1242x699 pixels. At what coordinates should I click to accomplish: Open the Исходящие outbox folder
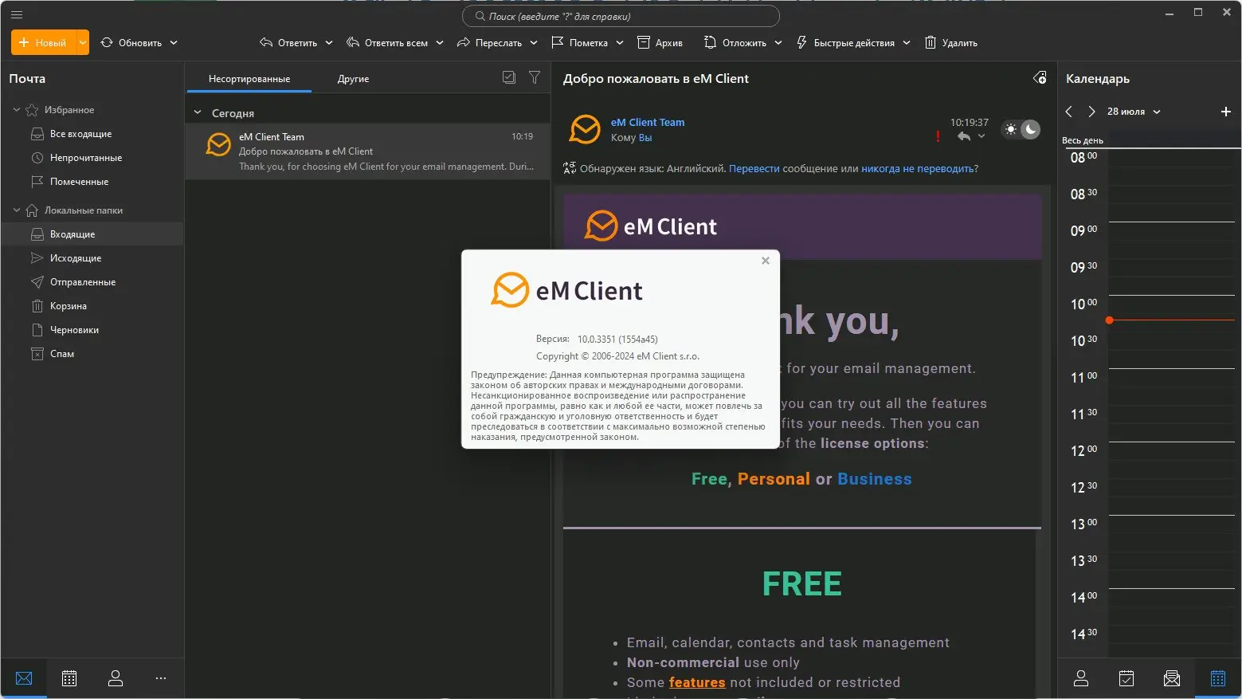[92, 258]
